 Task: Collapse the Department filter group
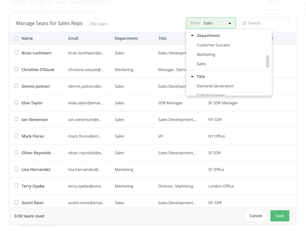(x=192, y=36)
